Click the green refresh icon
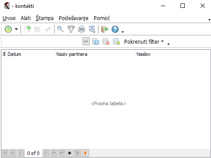 [8, 29]
